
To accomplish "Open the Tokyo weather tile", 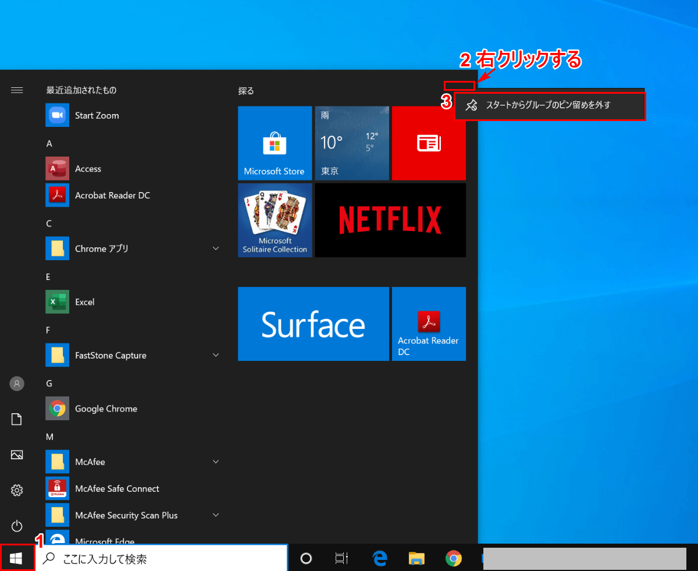I will click(x=352, y=143).
